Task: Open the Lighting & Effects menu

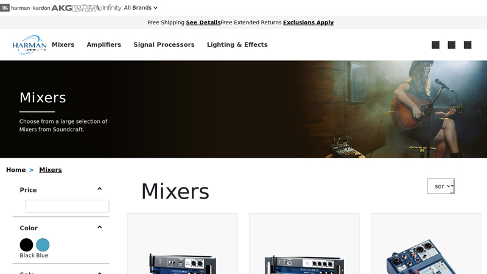Action: 237,44
